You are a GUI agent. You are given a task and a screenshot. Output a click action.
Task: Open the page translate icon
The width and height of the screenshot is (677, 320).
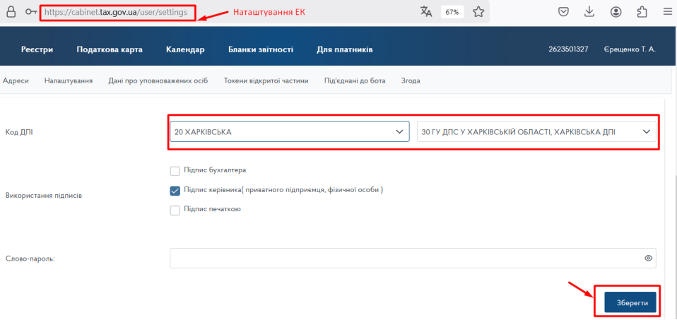pyautogui.click(x=426, y=12)
